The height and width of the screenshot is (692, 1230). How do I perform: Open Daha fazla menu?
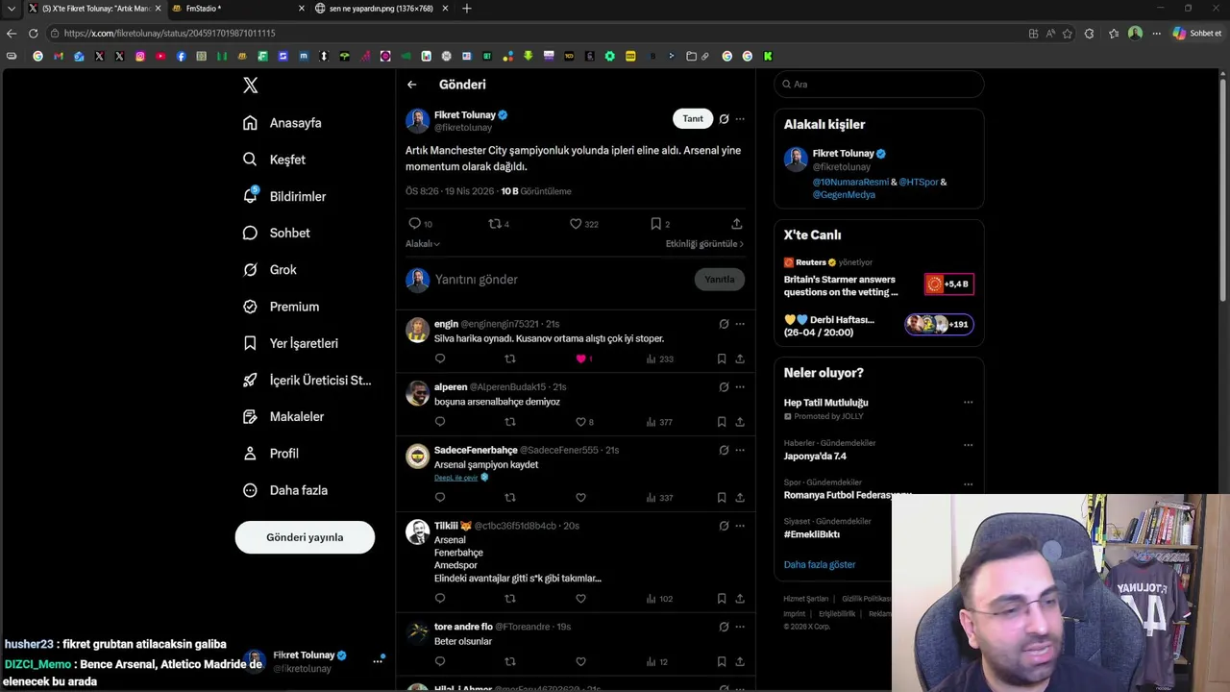click(x=285, y=490)
